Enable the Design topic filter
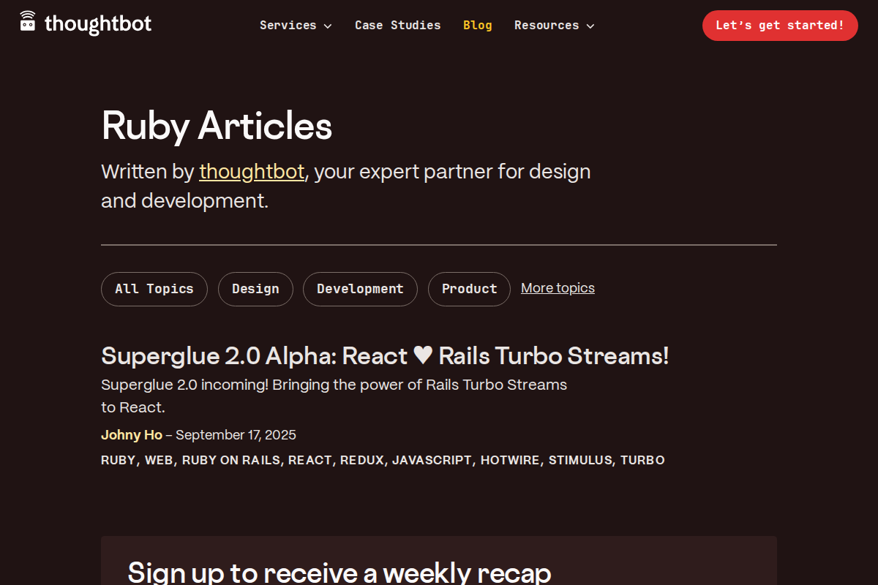 (x=255, y=289)
